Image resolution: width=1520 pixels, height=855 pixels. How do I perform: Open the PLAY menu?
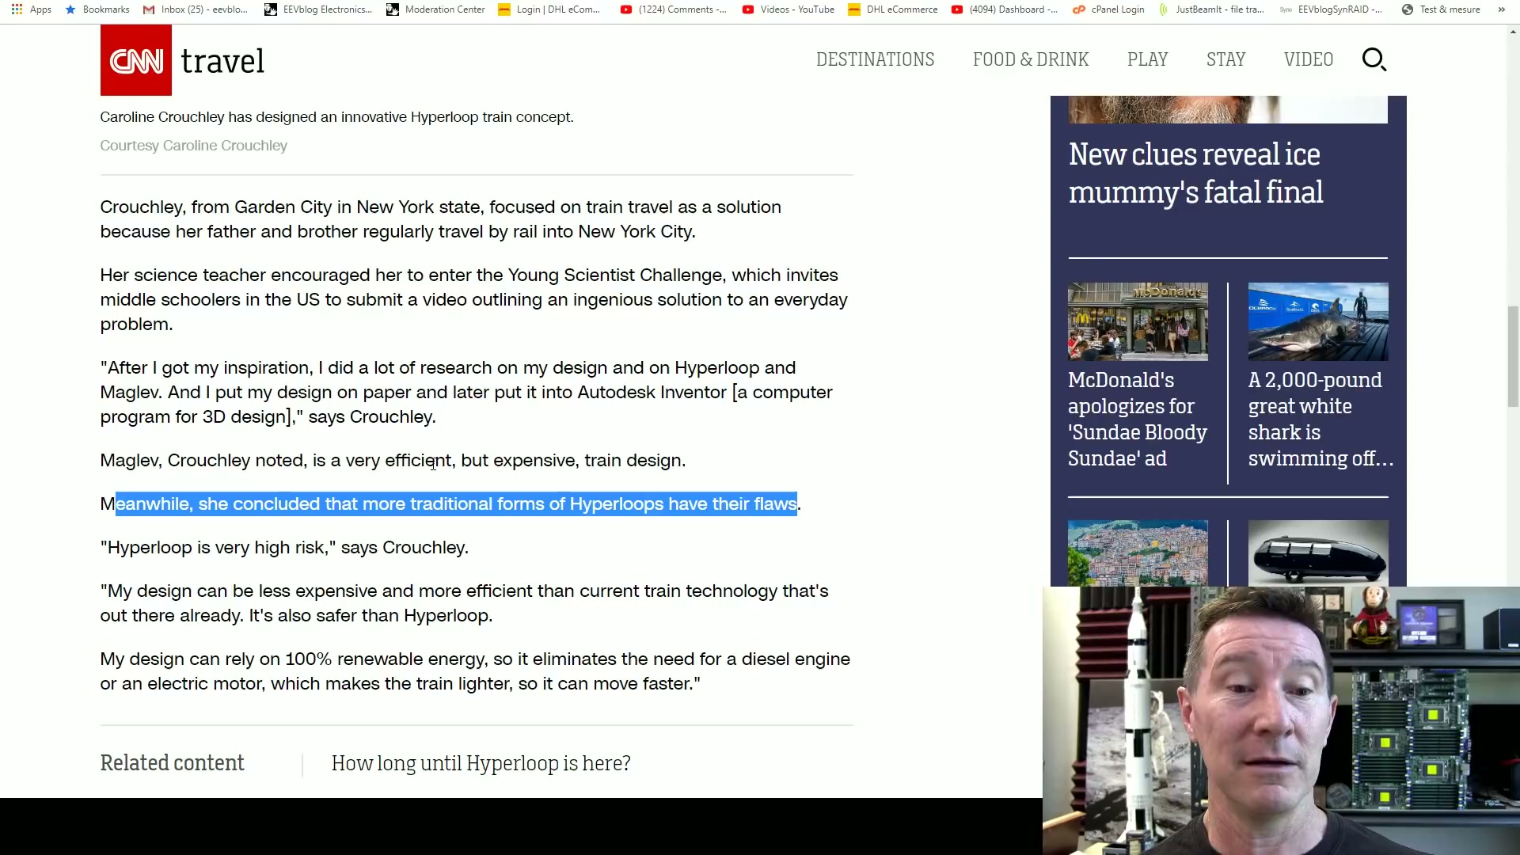[1147, 59]
